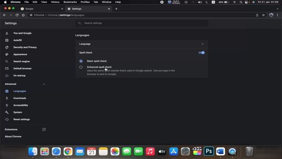The height and width of the screenshot is (159, 282).
Task: Click the forward navigation arrow
Action: [x=11, y=15]
